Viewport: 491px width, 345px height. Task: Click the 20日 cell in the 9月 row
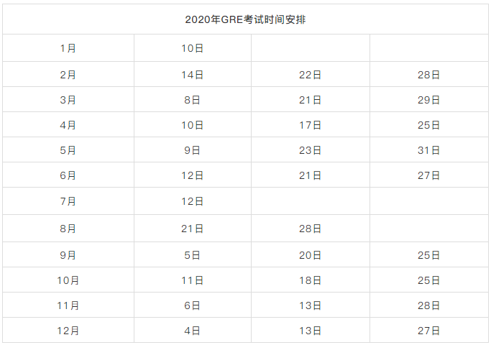(311, 254)
